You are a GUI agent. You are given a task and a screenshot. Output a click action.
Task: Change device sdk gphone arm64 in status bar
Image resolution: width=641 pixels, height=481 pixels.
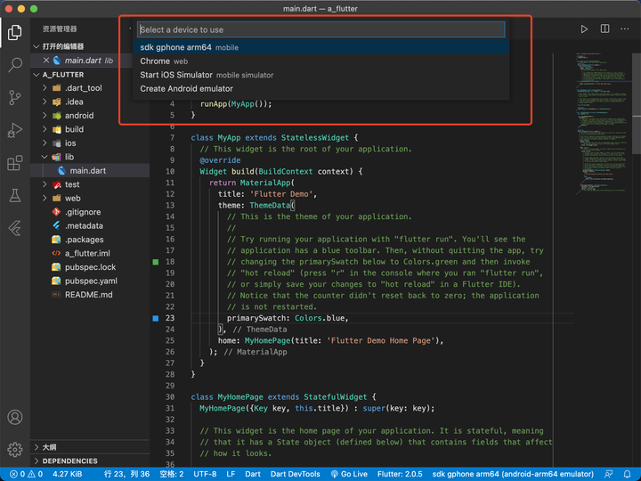(513, 474)
